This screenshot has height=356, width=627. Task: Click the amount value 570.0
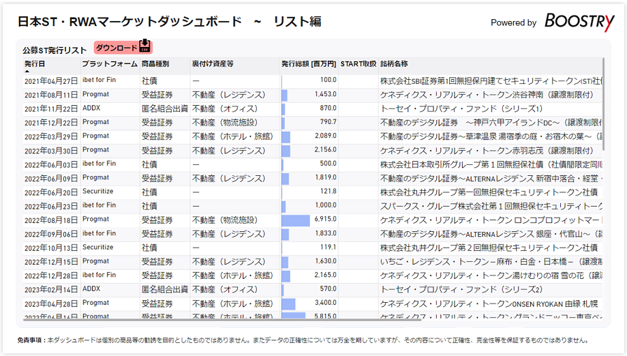[x=328, y=288]
